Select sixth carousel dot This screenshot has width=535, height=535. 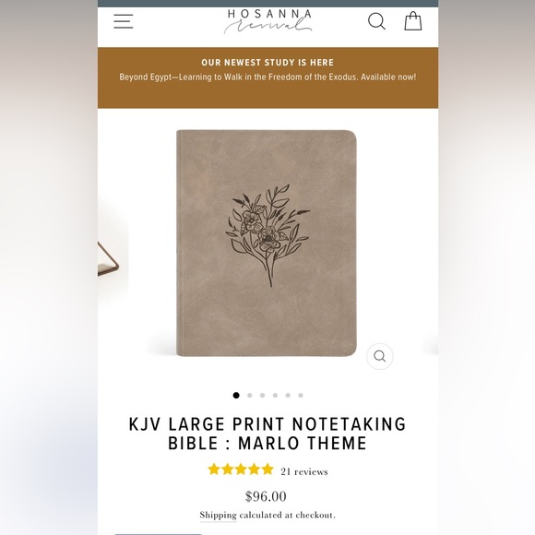pos(301,395)
